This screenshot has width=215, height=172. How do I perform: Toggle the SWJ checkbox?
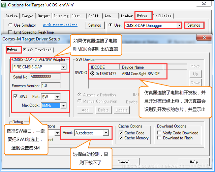(15, 96)
